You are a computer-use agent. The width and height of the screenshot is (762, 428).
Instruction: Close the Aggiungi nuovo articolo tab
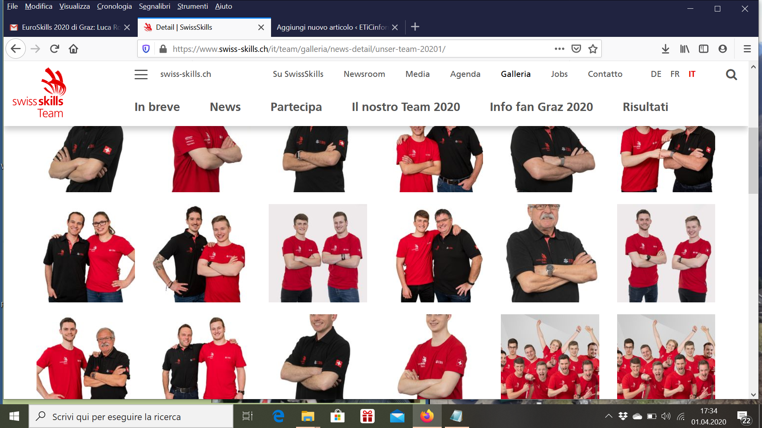pos(395,27)
